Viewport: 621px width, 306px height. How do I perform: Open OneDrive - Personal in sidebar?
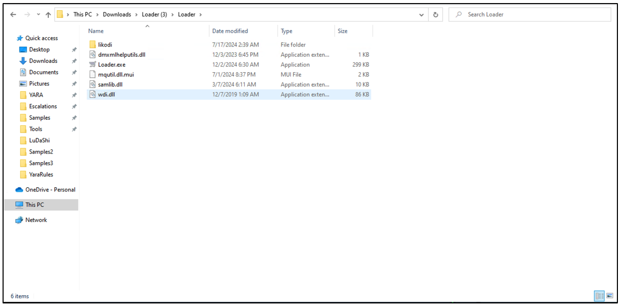(x=50, y=189)
